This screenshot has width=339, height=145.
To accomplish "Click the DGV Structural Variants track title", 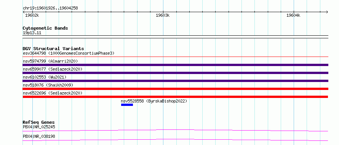I will click(x=53, y=49).
